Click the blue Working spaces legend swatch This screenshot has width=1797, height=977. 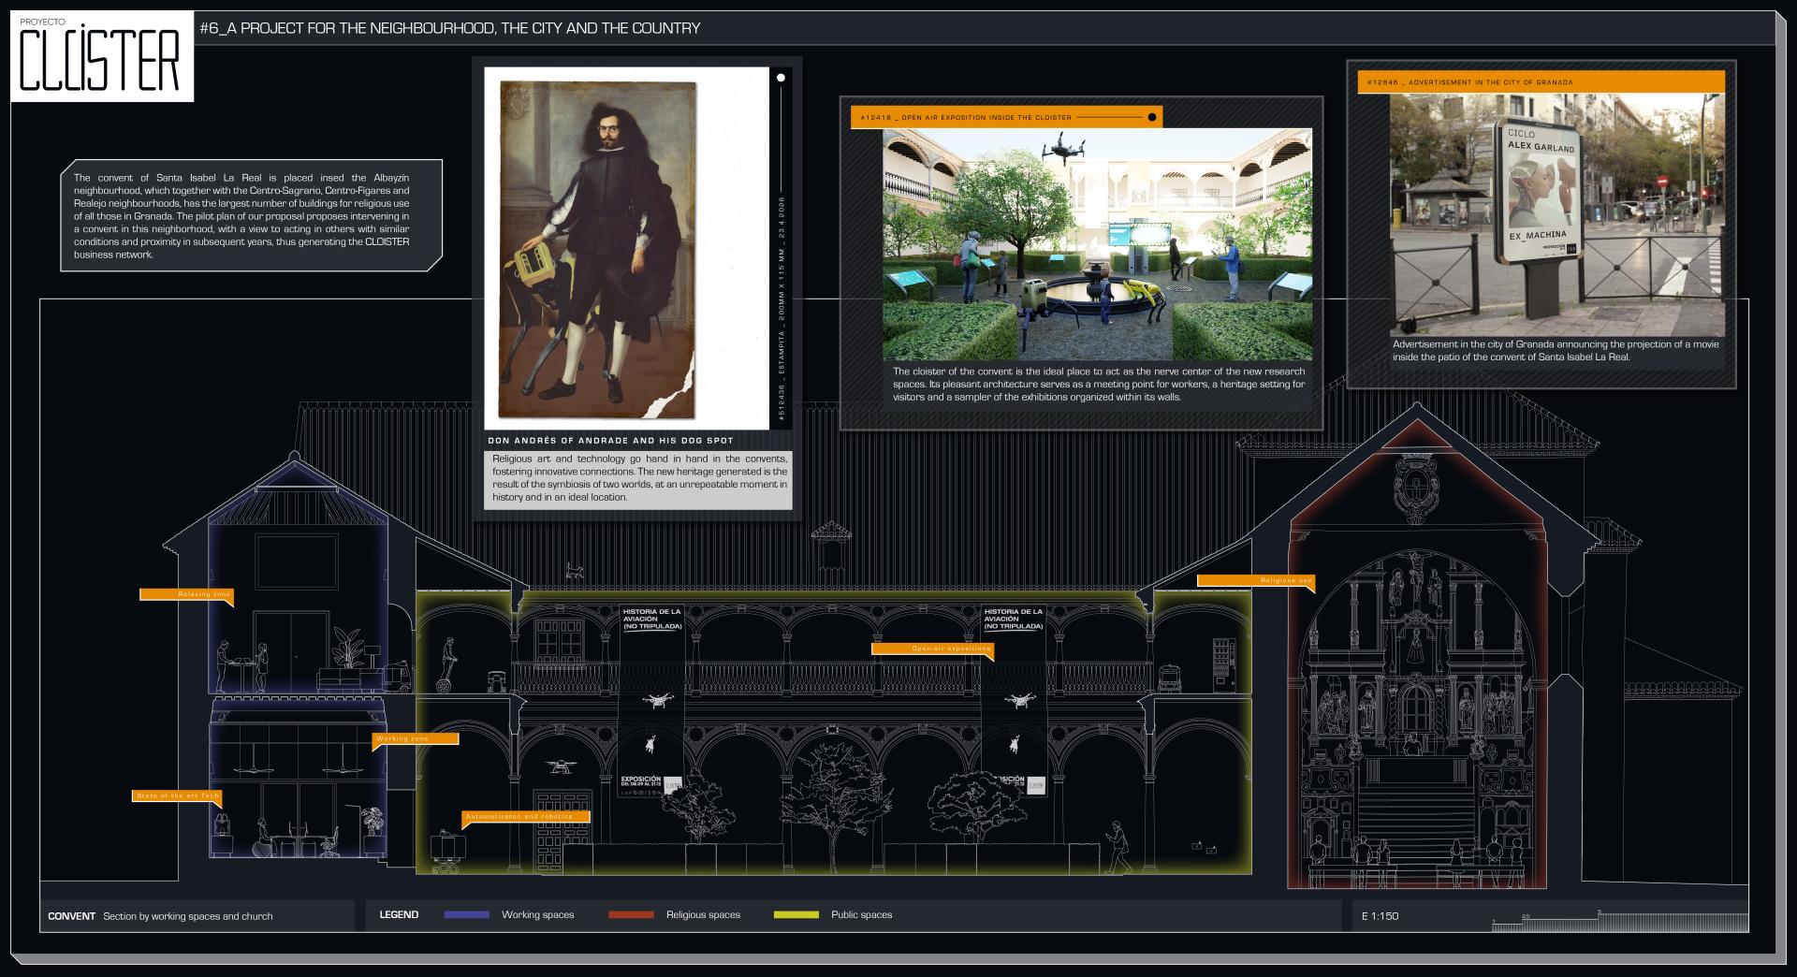coord(466,915)
